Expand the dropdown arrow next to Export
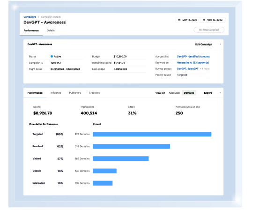253x211 pixels. click(220, 93)
